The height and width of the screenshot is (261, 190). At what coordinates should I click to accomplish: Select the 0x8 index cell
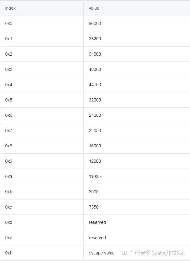click(x=9, y=146)
